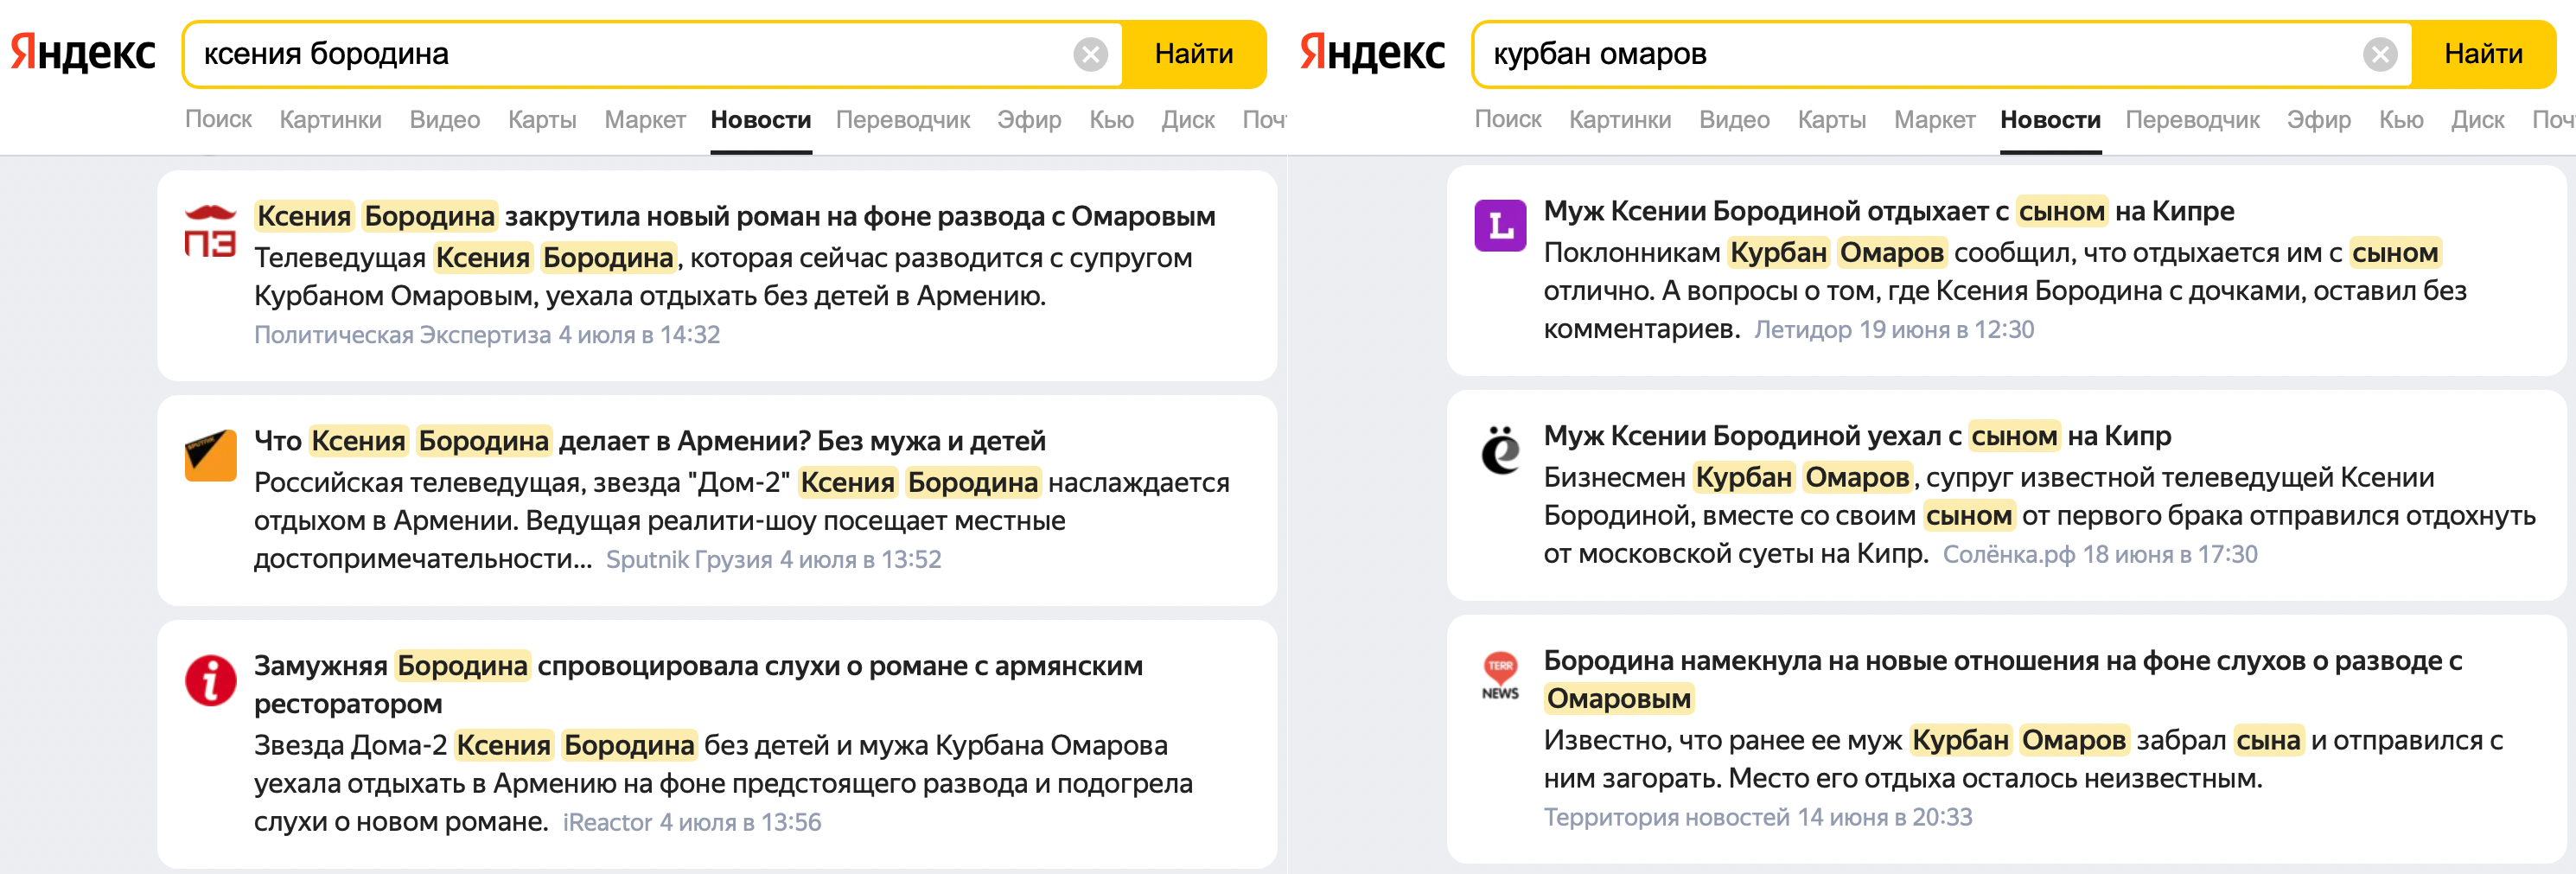
Task: Click Найти next to 'курбан омаров'
Action: 2483,54
